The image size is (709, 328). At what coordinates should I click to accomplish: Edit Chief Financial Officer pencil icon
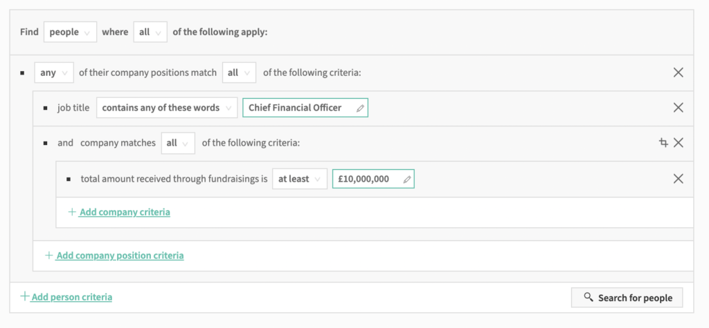(x=360, y=108)
